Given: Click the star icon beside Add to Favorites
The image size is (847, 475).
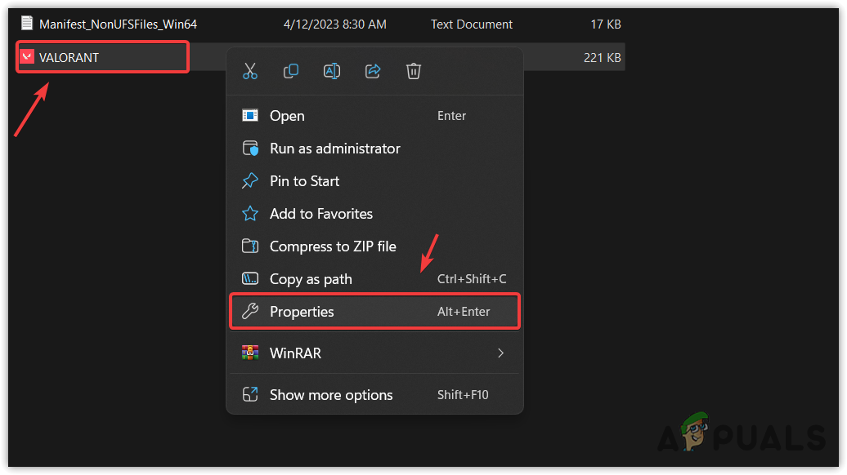Looking at the screenshot, I should (x=250, y=214).
